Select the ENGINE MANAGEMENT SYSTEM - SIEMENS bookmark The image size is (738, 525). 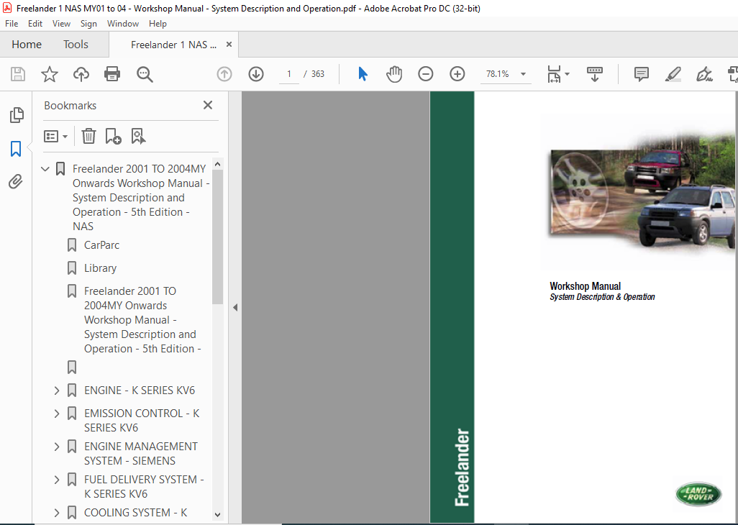point(141,454)
